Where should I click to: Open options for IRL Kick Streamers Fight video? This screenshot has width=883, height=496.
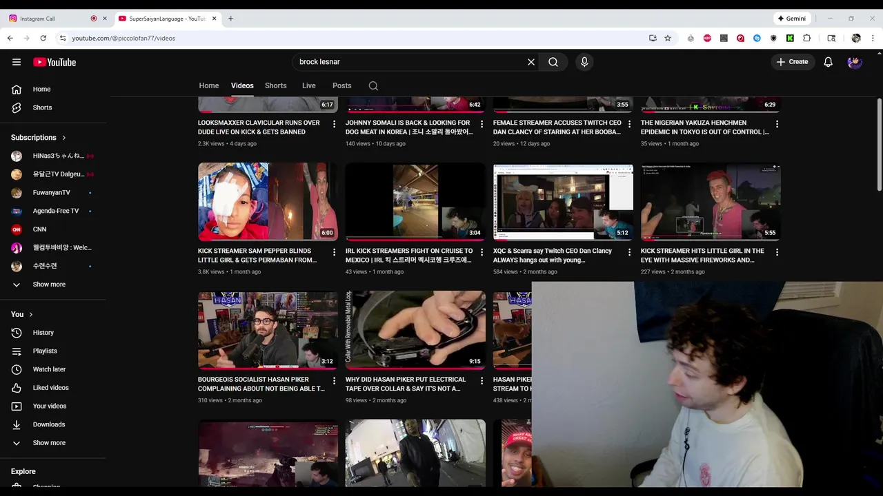482,252
